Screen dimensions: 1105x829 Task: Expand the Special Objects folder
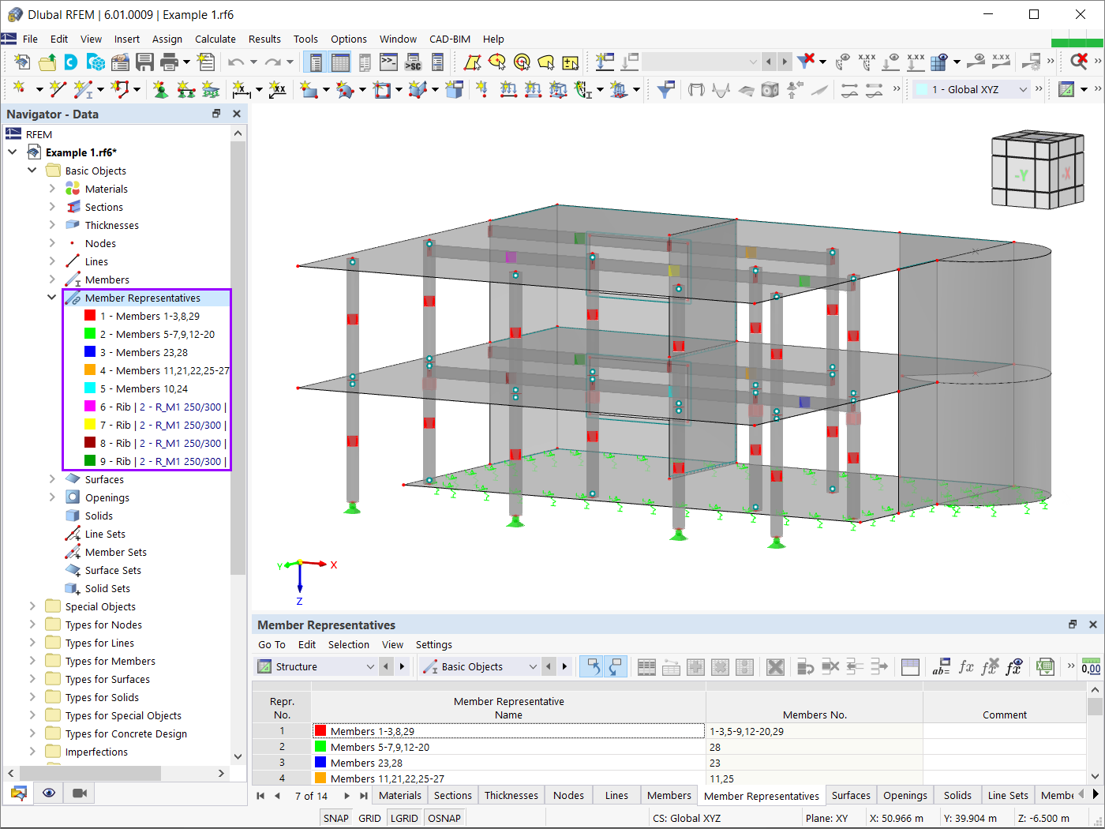click(x=32, y=606)
